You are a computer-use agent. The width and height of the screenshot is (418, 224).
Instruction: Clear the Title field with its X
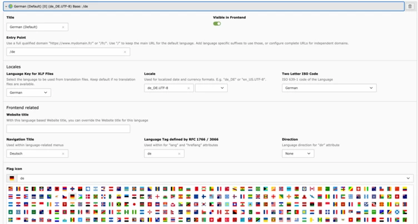(63, 27)
